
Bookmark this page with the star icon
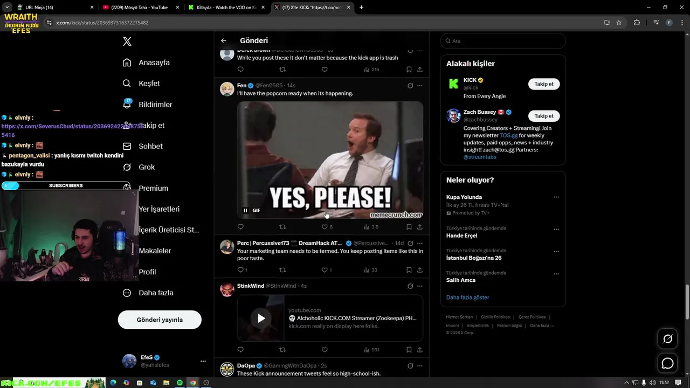(x=619, y=23)
